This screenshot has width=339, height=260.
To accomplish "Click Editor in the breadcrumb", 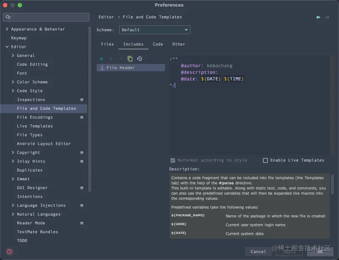I will click(x=106, y=17).
